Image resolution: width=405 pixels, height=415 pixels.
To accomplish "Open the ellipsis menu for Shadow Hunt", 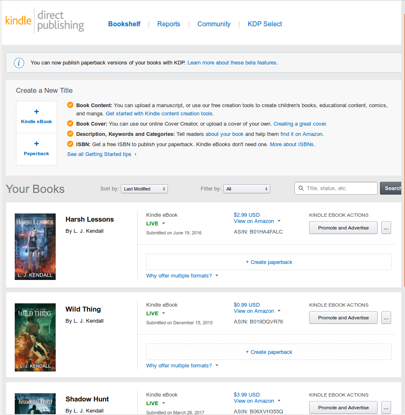I will 386,408.
